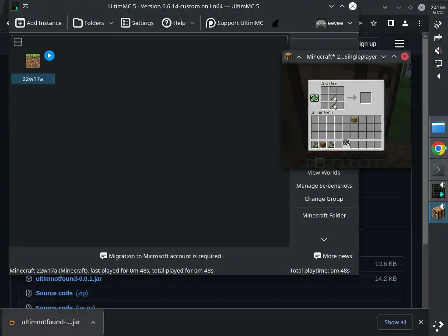Click the Minecraft window keep-above icon

pos(298,56)
